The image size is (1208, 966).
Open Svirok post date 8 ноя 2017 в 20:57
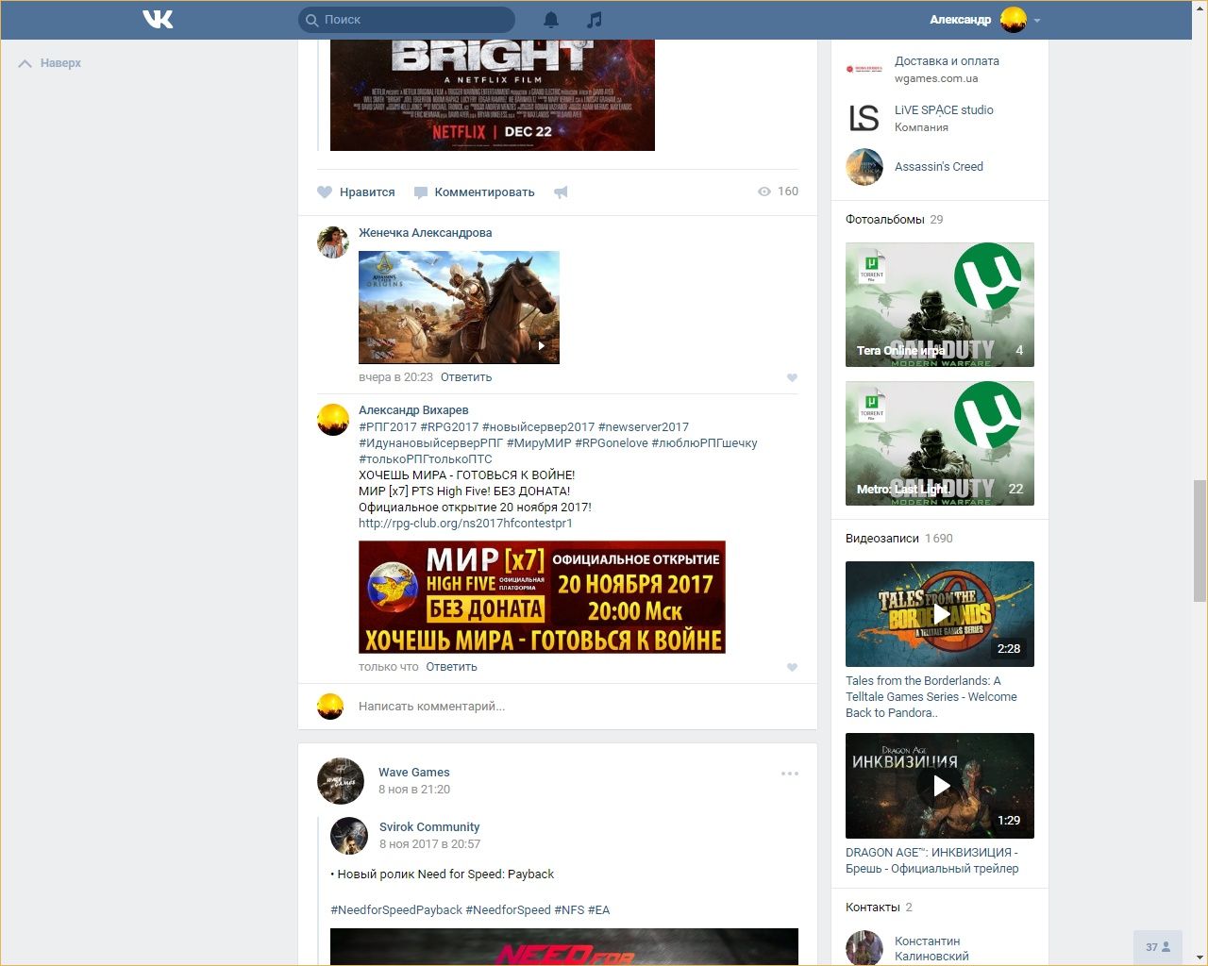coord(429,844)
